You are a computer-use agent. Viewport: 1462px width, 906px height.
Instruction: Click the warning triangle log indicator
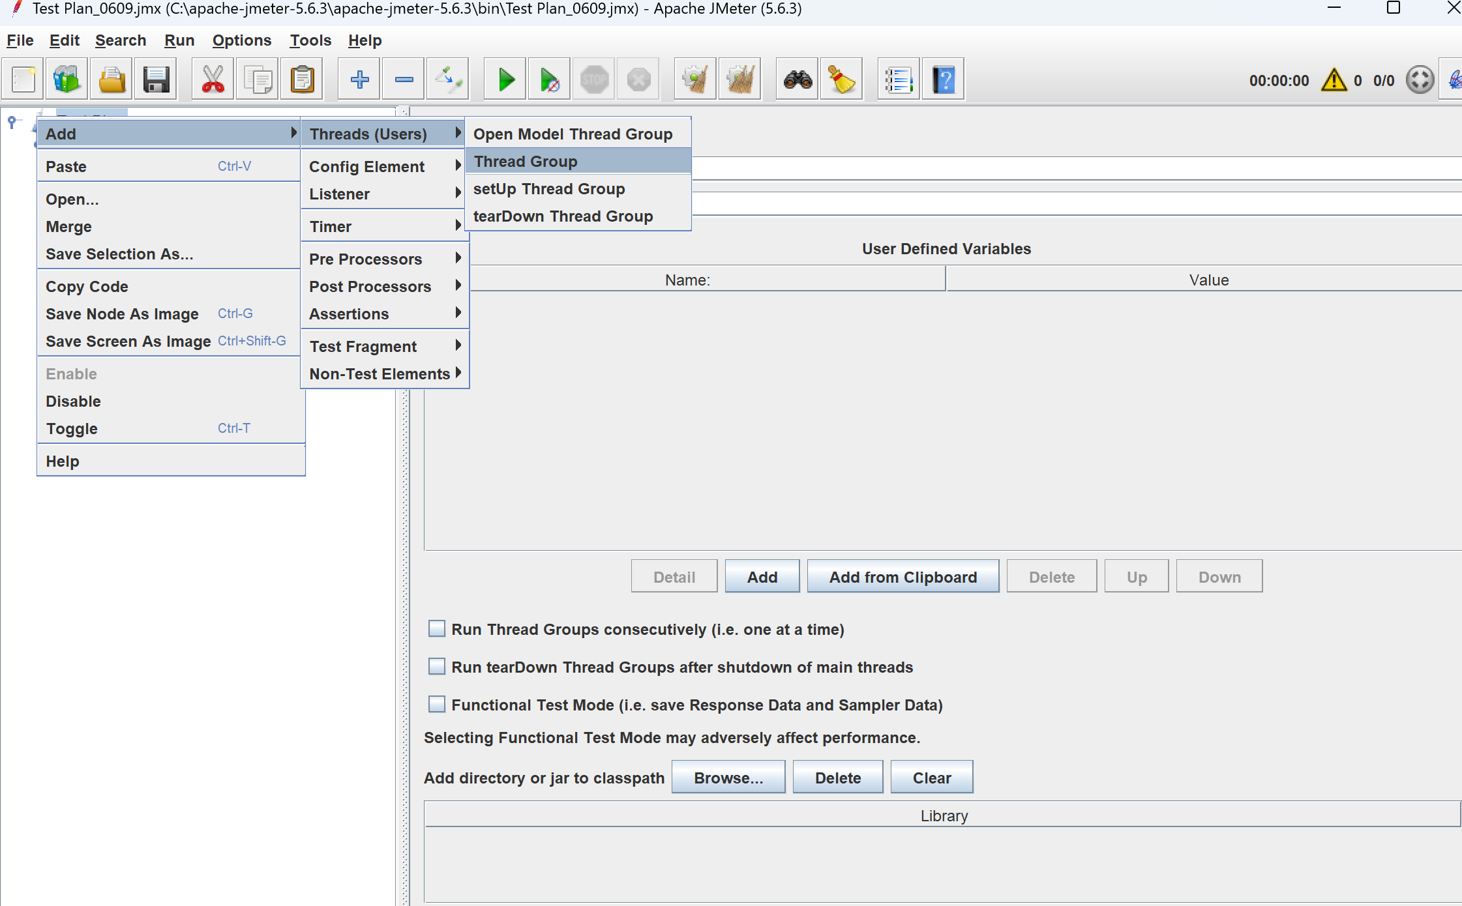(x=1334, y=80)
